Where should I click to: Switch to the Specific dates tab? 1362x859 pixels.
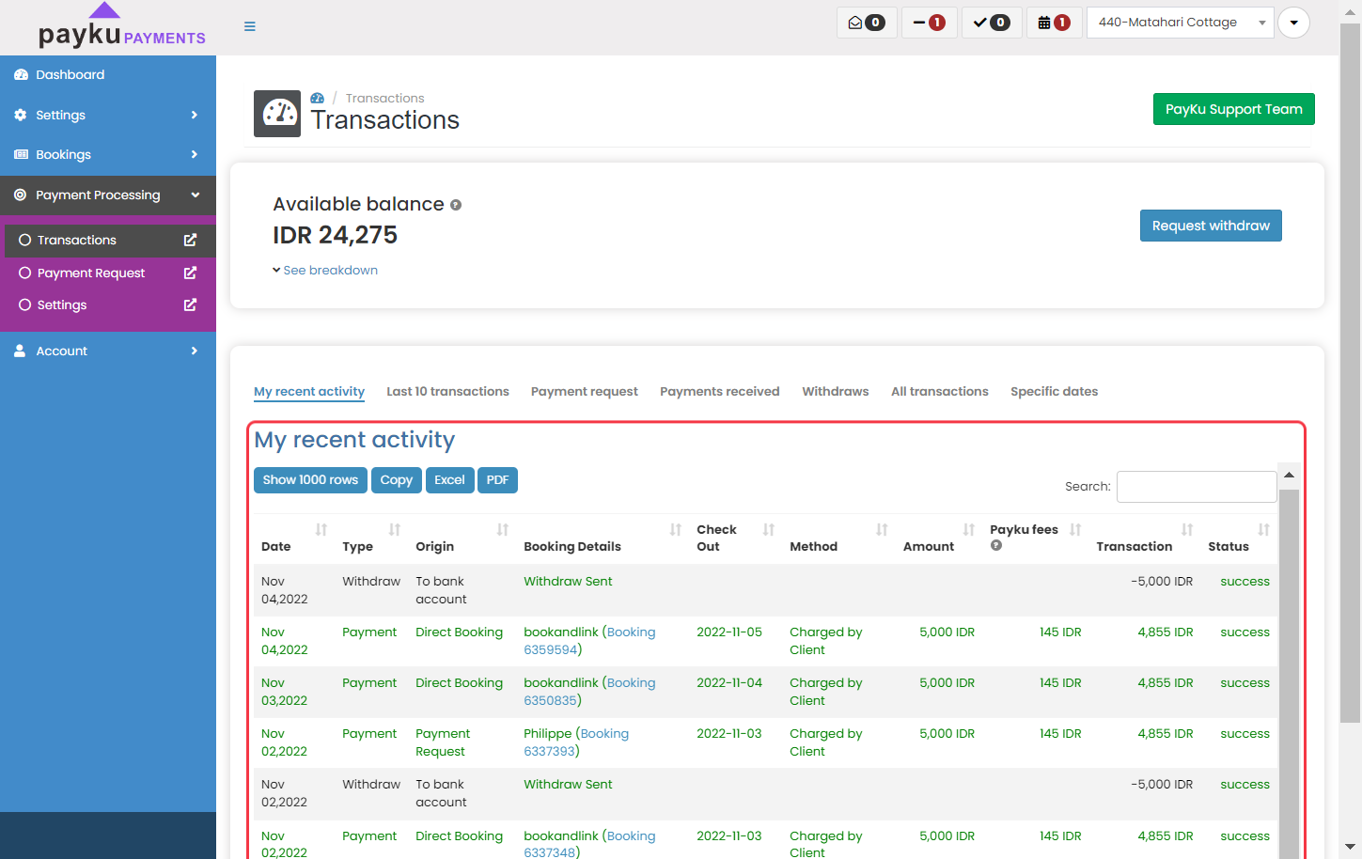click(x=1054, y=392)
